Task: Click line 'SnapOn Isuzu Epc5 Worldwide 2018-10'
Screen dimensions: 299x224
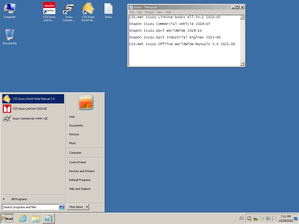Action: click(166, 31)
